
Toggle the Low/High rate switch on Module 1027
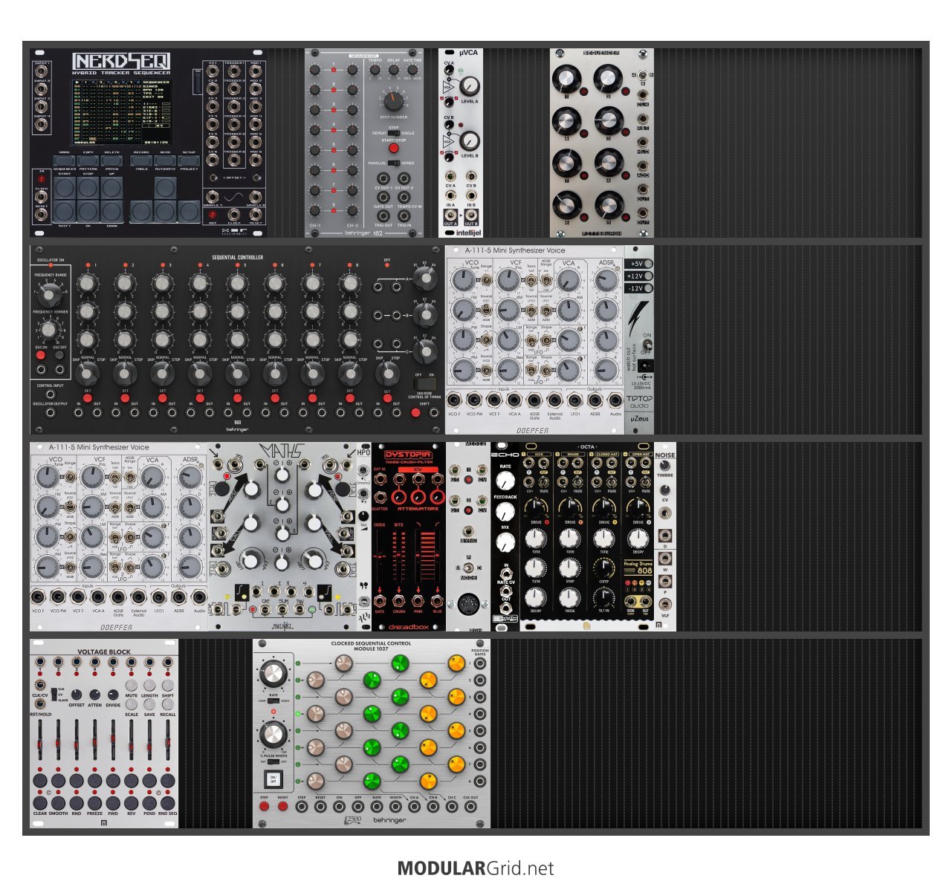273,701
